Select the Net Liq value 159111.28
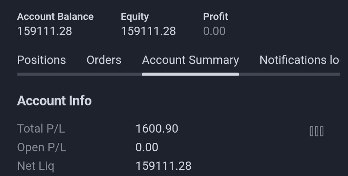348x176 pixels. 163,166
